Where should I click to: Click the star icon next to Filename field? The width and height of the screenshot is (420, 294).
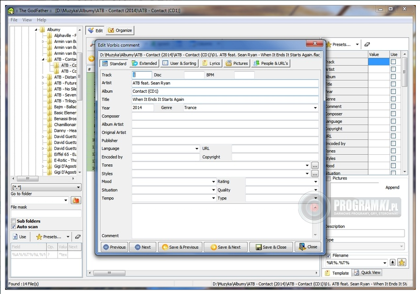click(x=401, y=262)
